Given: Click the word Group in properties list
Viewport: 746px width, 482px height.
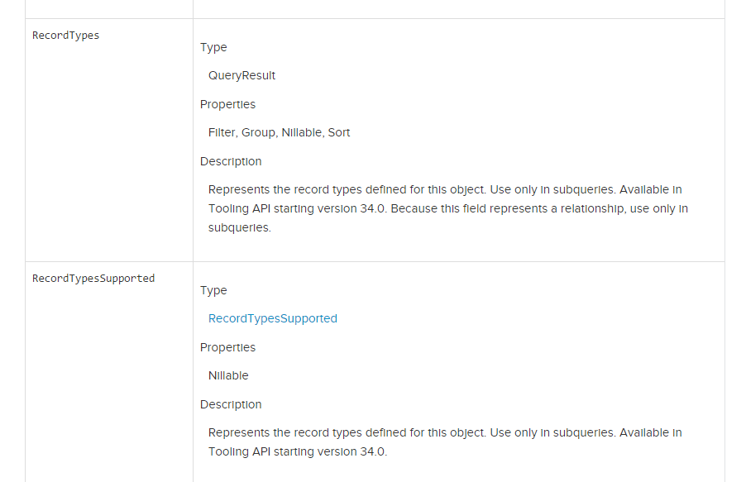Looking at the screenshot, I should pos(258,132).
